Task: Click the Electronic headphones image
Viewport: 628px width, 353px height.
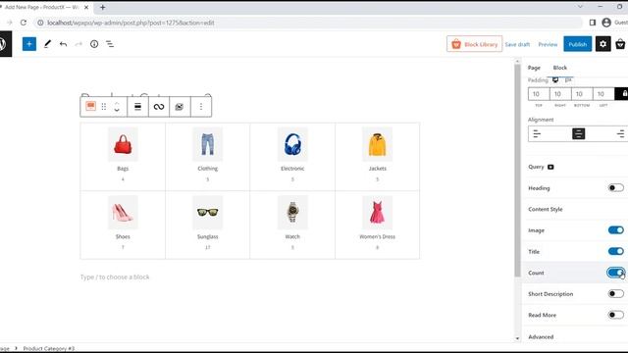Action: [x=292, y=144]
